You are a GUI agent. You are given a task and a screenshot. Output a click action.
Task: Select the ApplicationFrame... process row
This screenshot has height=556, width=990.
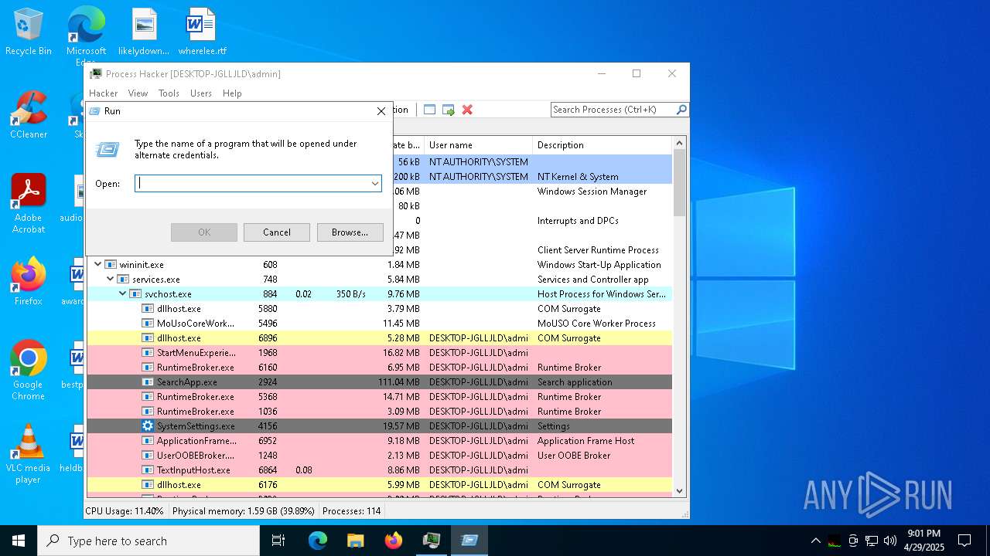pos(379,441)
